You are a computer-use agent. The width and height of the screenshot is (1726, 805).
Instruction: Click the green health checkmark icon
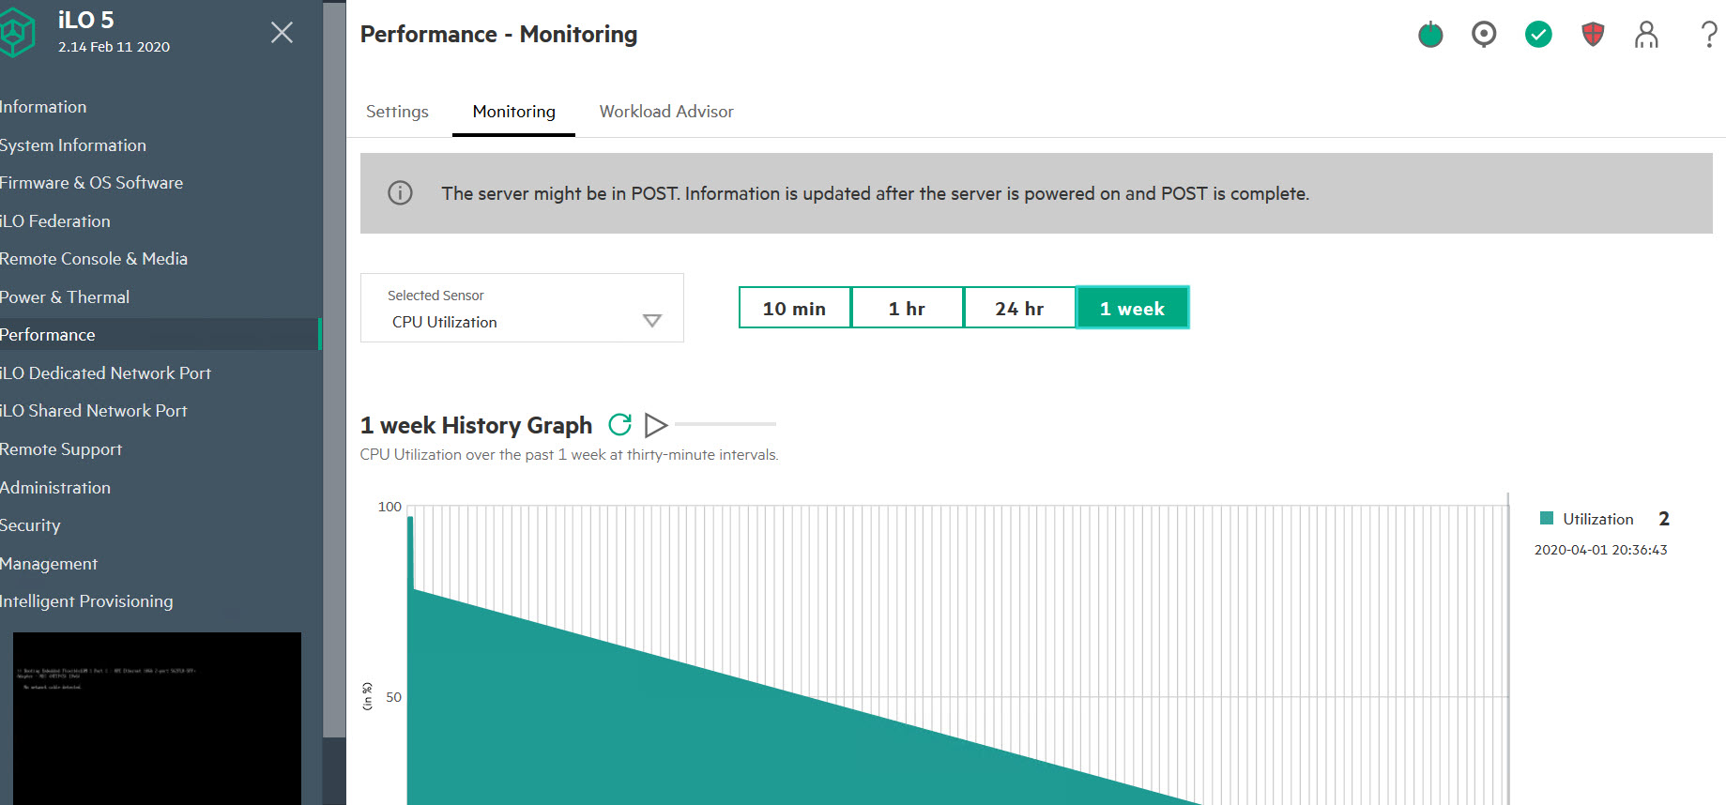click(x=1538, y=35)
